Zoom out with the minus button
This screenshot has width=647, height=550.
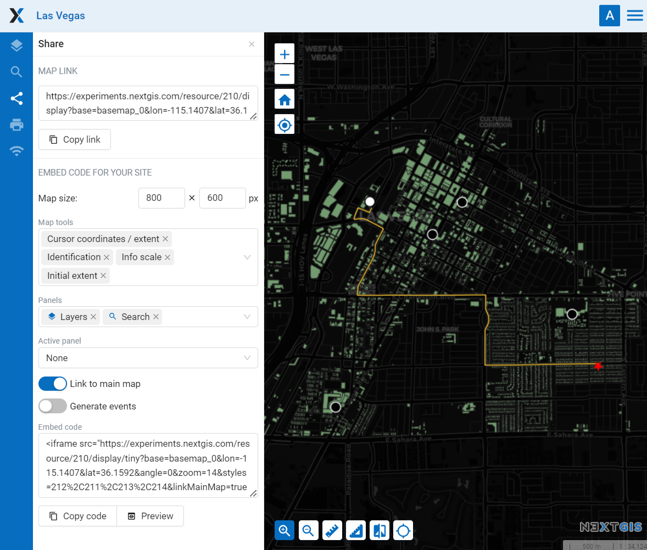285,75
